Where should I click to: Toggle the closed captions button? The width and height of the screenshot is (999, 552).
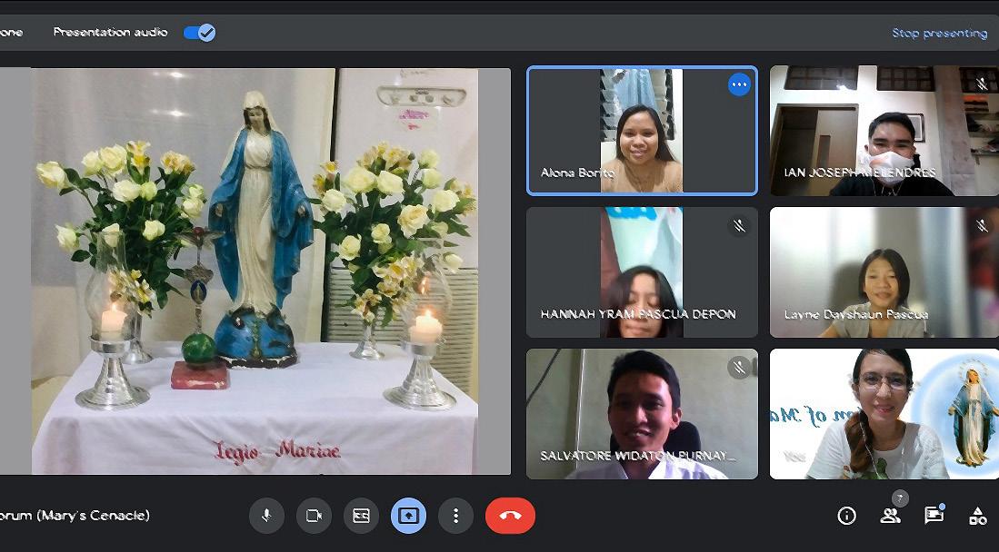pyautogui.click(x=361, y=516)
